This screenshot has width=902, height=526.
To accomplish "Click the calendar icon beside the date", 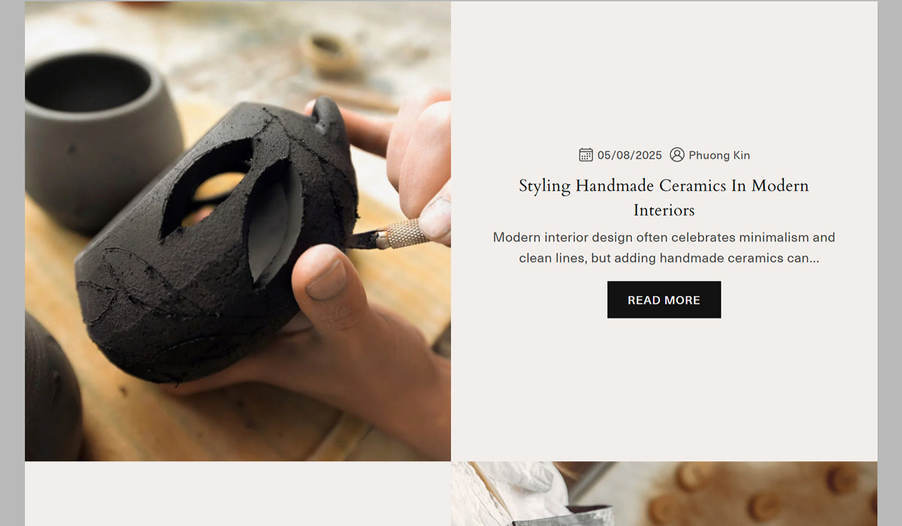I will click(586, 155).
